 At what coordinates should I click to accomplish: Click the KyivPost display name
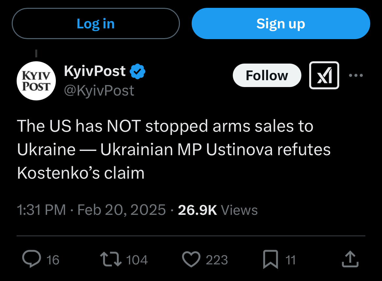click(x=95, y=71)
